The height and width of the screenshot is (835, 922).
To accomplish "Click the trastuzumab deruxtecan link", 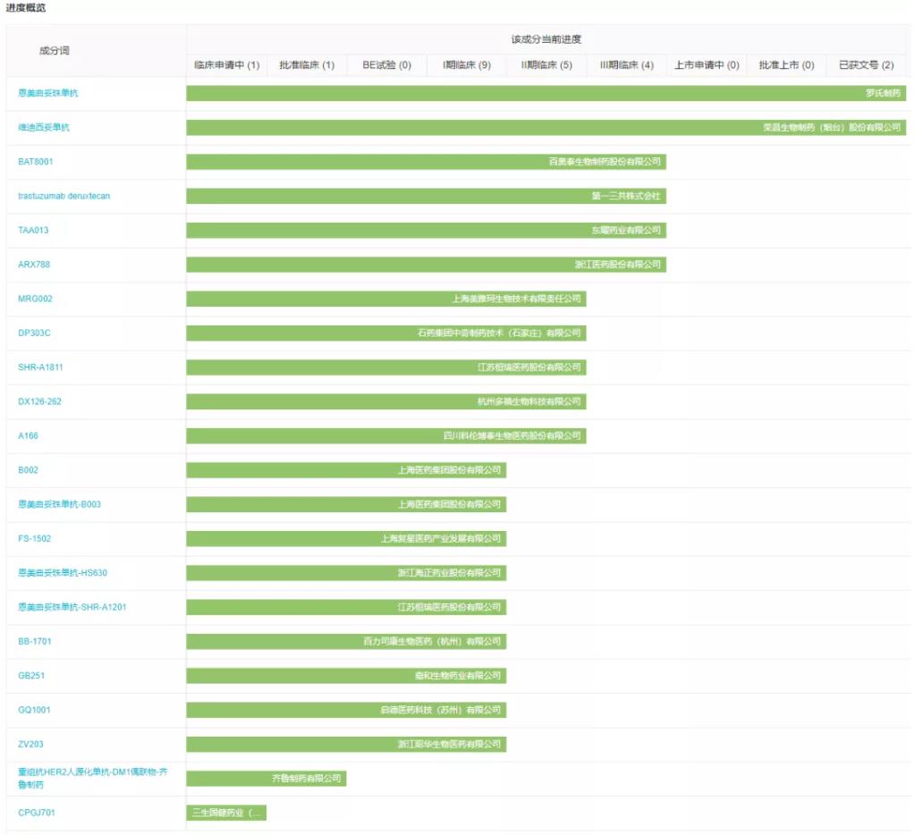I will 64,196.
